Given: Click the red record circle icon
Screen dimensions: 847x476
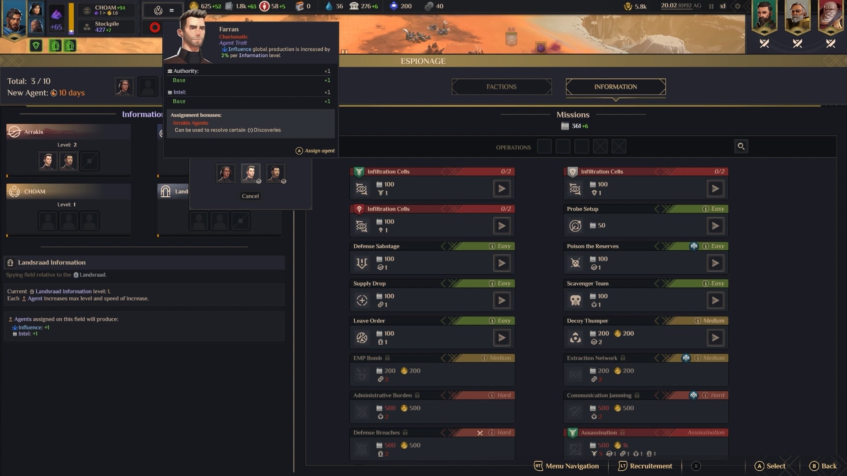Looking at the screenshot, I should coord(155,27).
